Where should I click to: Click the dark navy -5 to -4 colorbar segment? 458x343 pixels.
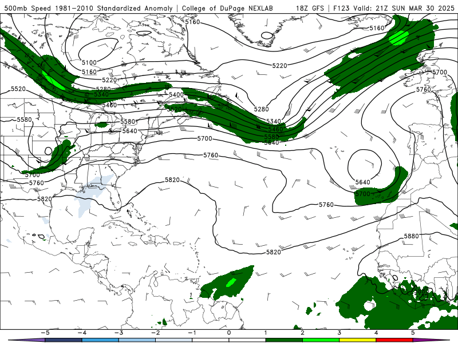[64, 340]
